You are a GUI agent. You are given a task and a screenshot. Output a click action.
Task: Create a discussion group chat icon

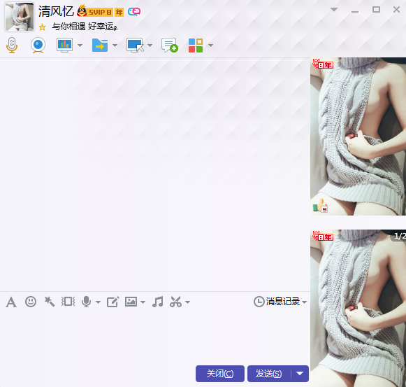click(x=170, y=45)
